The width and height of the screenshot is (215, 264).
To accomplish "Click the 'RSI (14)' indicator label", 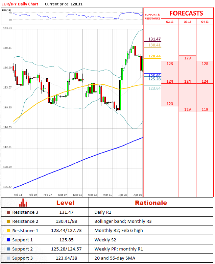I will click(x=6, y=10).
